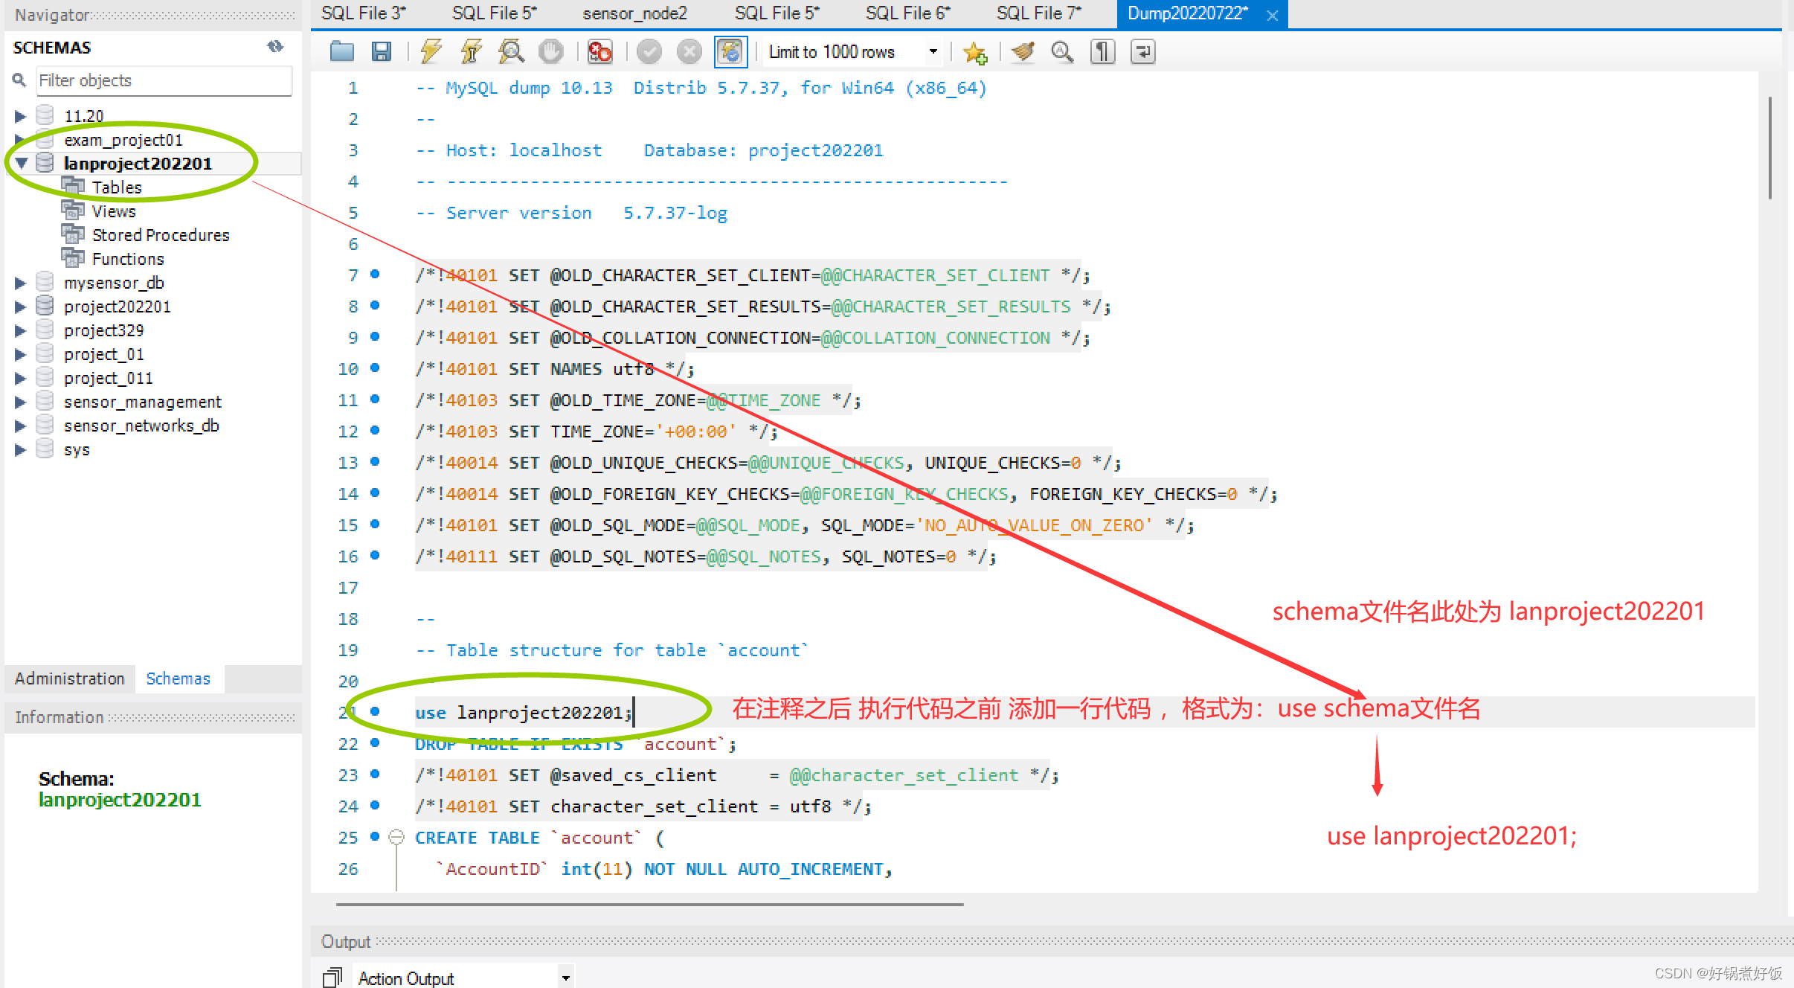Save the script with the floppy disk icon
The image size is (1794, 988).
point(382,51)
